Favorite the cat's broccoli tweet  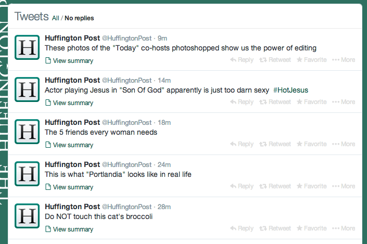311,228
